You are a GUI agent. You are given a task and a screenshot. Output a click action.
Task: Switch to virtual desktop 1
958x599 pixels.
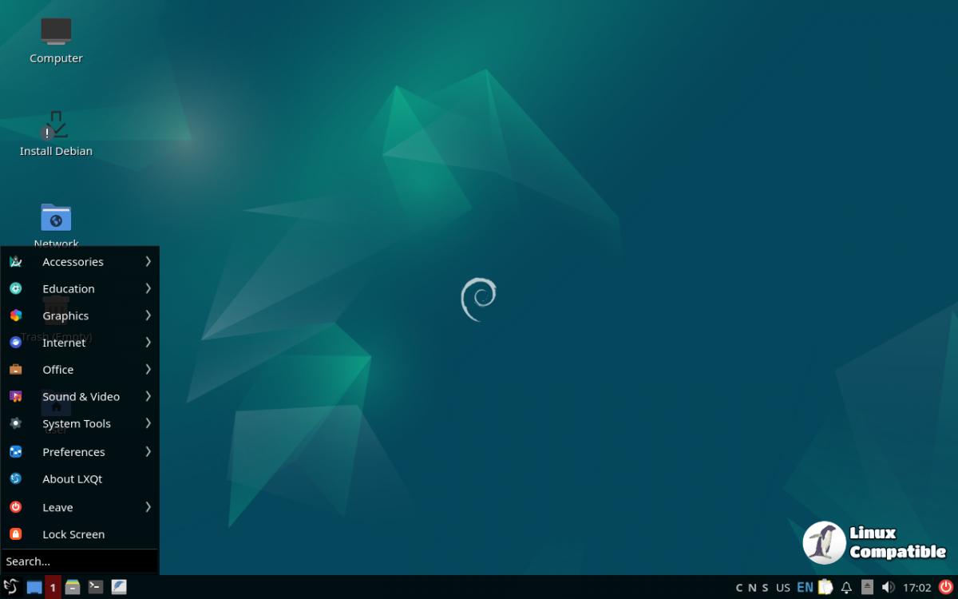click(x=53, y=588)
